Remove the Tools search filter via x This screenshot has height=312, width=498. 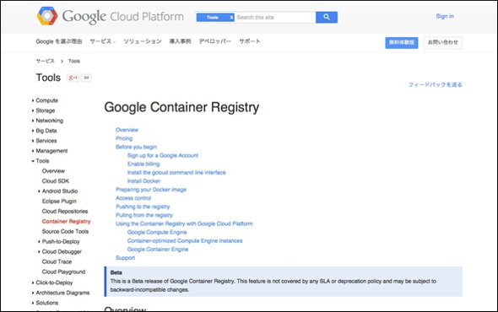[231, 18]
